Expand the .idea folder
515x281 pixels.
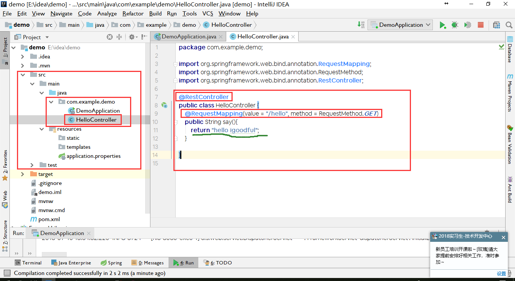tap(23, 57)
